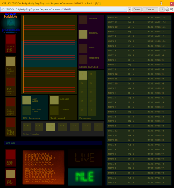Select pattern 01 square
This screenshot has width=174, height=188.
tap(83, 76)
